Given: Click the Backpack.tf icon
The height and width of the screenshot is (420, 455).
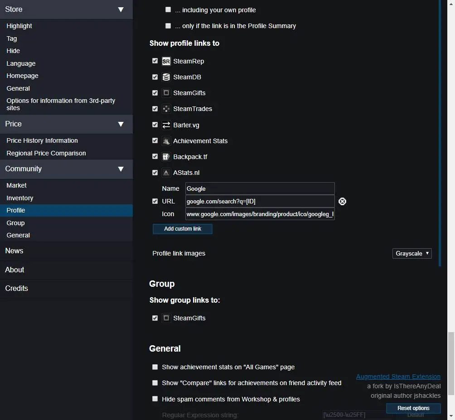Looking at the screenshot, I should 166,157.
